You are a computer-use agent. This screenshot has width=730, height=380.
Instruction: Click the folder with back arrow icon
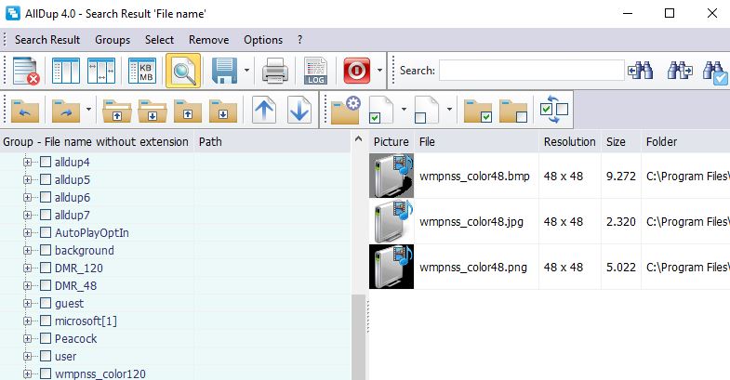click(25, 110)
